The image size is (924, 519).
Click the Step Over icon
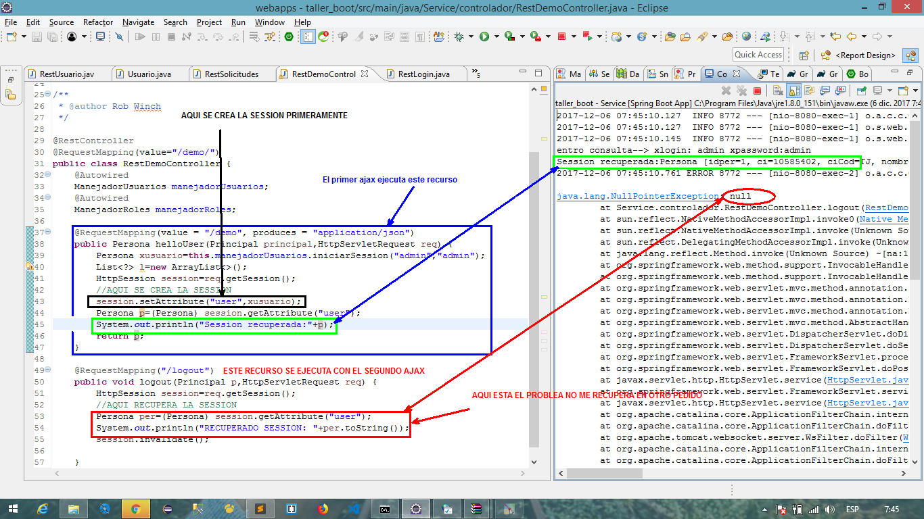(218, 36)
